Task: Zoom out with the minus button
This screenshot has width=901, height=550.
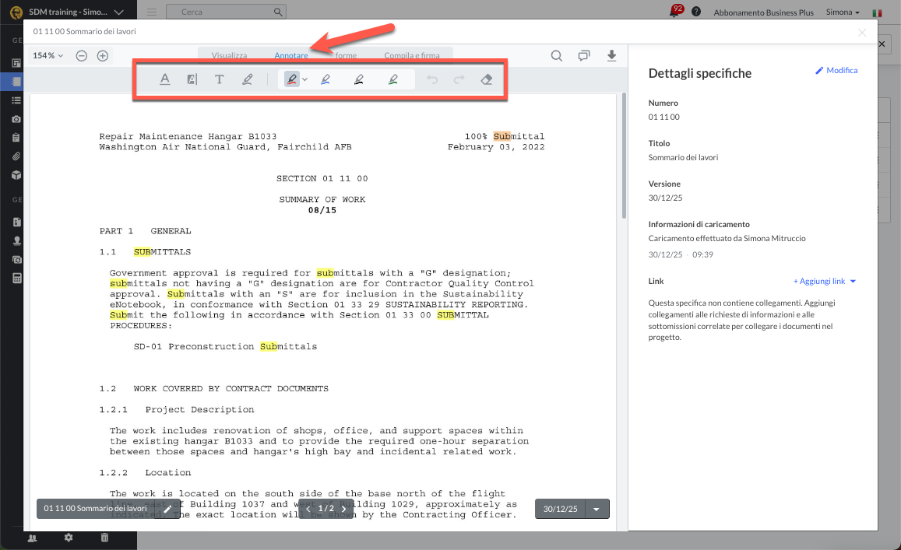Action: click(82, 55)
